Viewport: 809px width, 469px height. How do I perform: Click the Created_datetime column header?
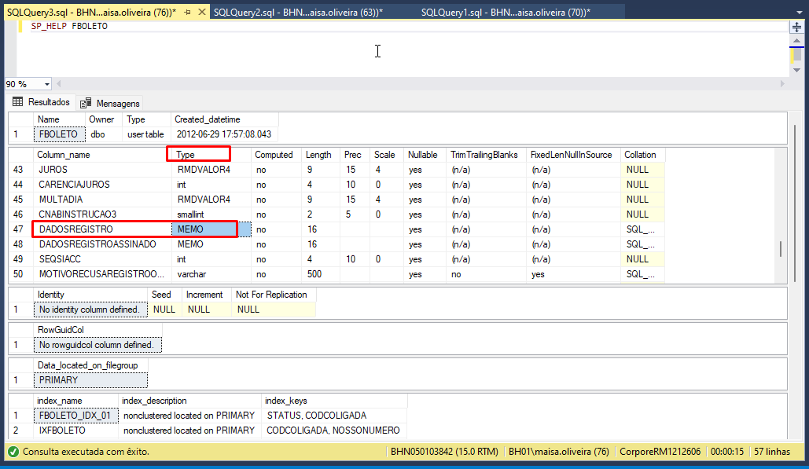pos(208,119)
